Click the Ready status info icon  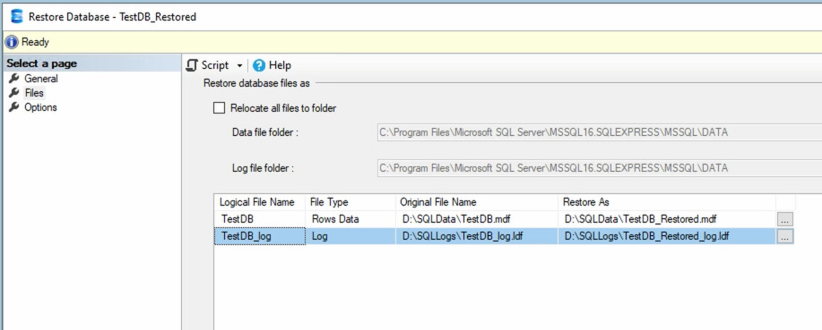pyautogui.click(x=12, y=42)
